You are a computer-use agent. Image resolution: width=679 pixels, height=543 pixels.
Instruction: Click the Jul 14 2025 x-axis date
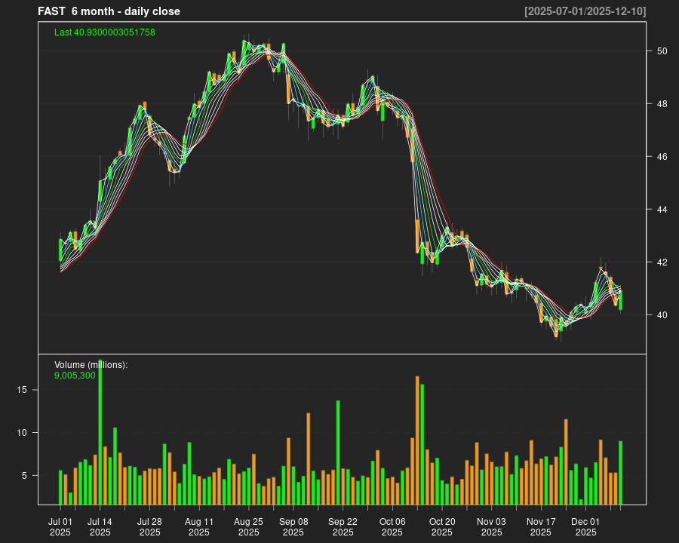coord(100,526)
